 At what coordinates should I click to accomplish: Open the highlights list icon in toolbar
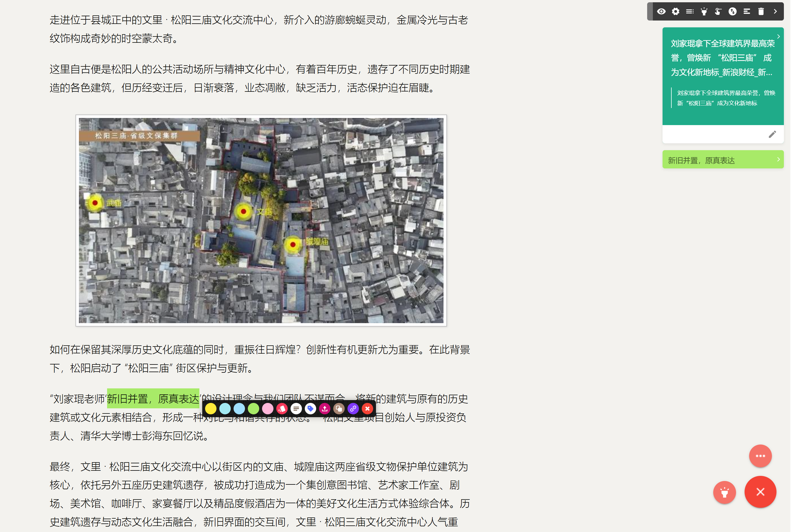tap(690, 11)
